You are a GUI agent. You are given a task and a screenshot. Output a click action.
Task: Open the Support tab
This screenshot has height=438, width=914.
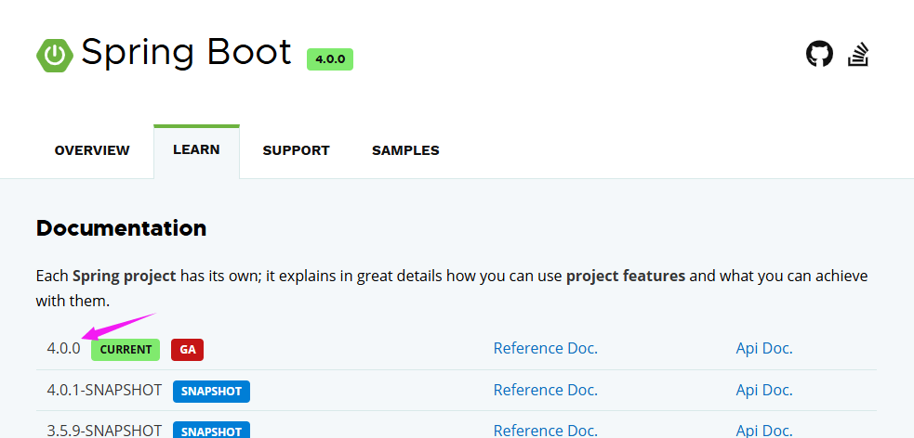pos(296,150)
